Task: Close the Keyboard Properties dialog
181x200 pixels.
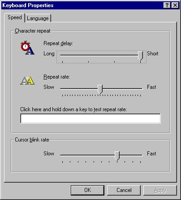Action: coord(175,5)
